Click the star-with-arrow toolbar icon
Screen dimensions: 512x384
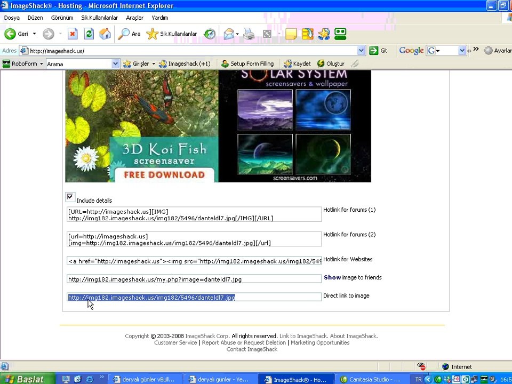(x=324, y=34)
